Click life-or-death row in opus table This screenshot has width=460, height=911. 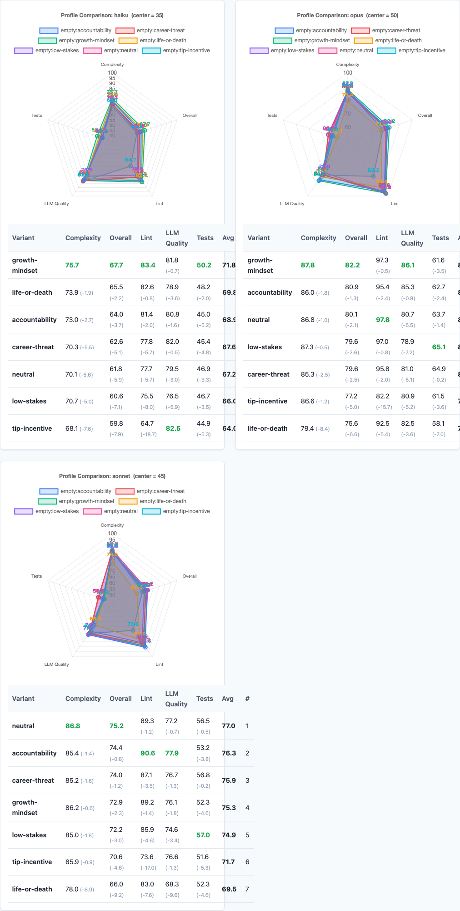(x=351, y=428)
